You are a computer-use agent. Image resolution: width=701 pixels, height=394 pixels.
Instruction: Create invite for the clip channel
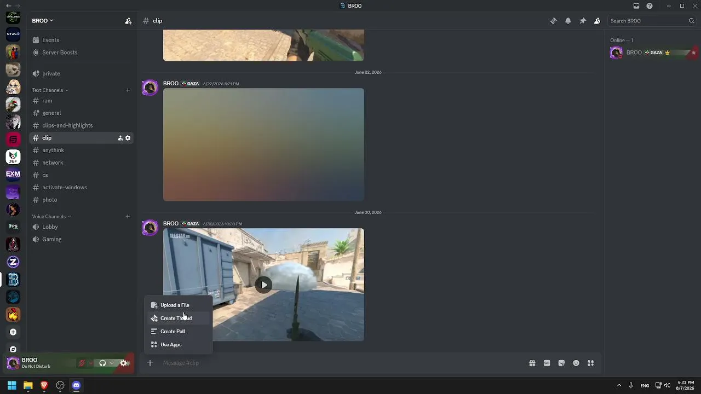click(120, 138)
